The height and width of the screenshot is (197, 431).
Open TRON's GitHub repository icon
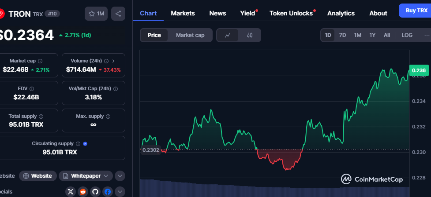point(95,192)
